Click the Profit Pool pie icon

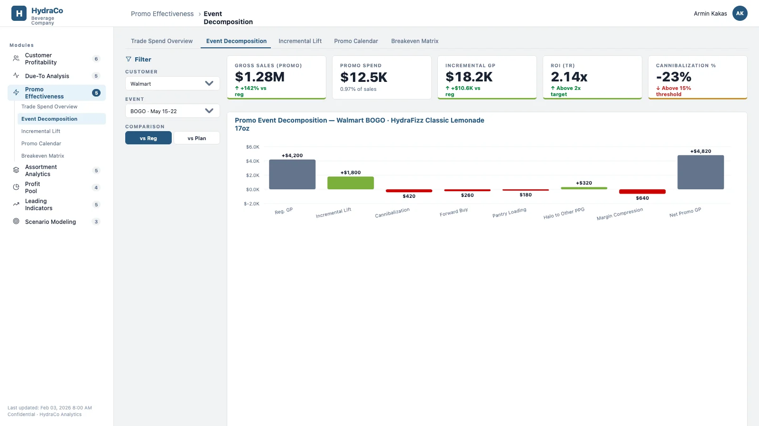pos(16,187)
